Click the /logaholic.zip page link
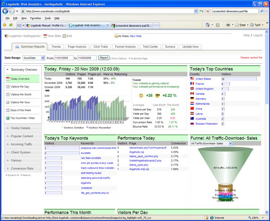 (x=137, y=152)
